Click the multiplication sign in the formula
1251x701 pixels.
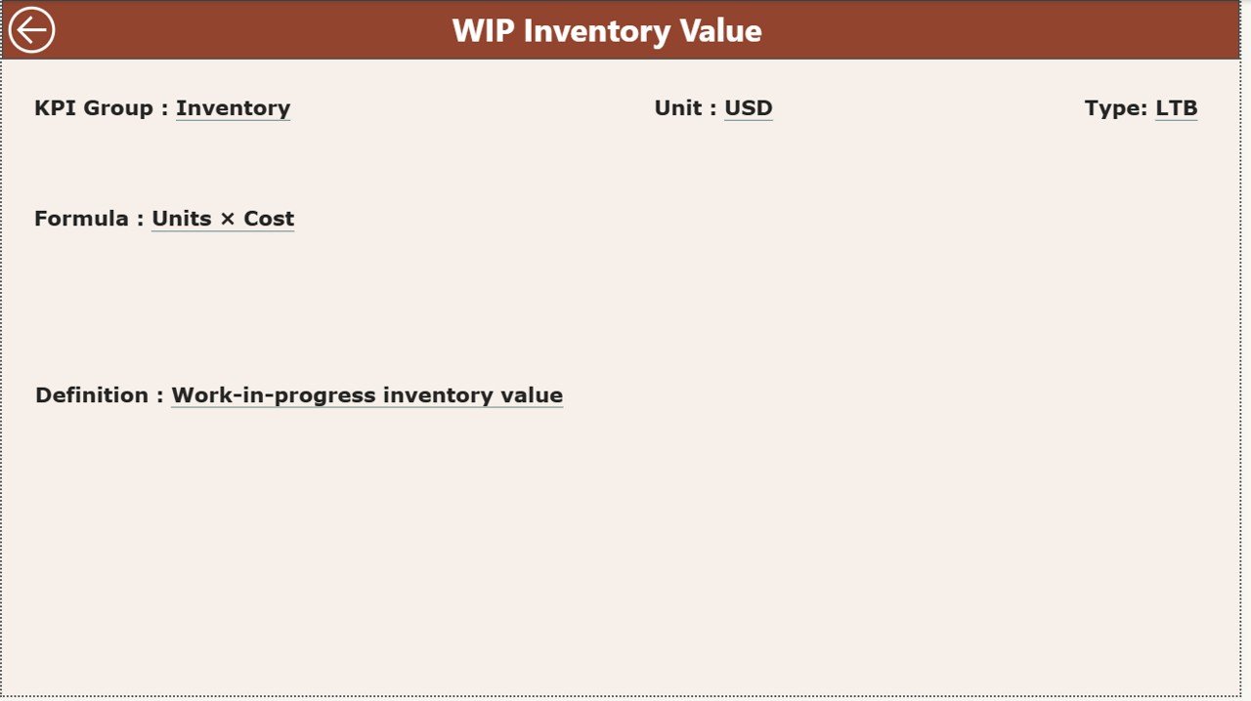tap(228, 220)
